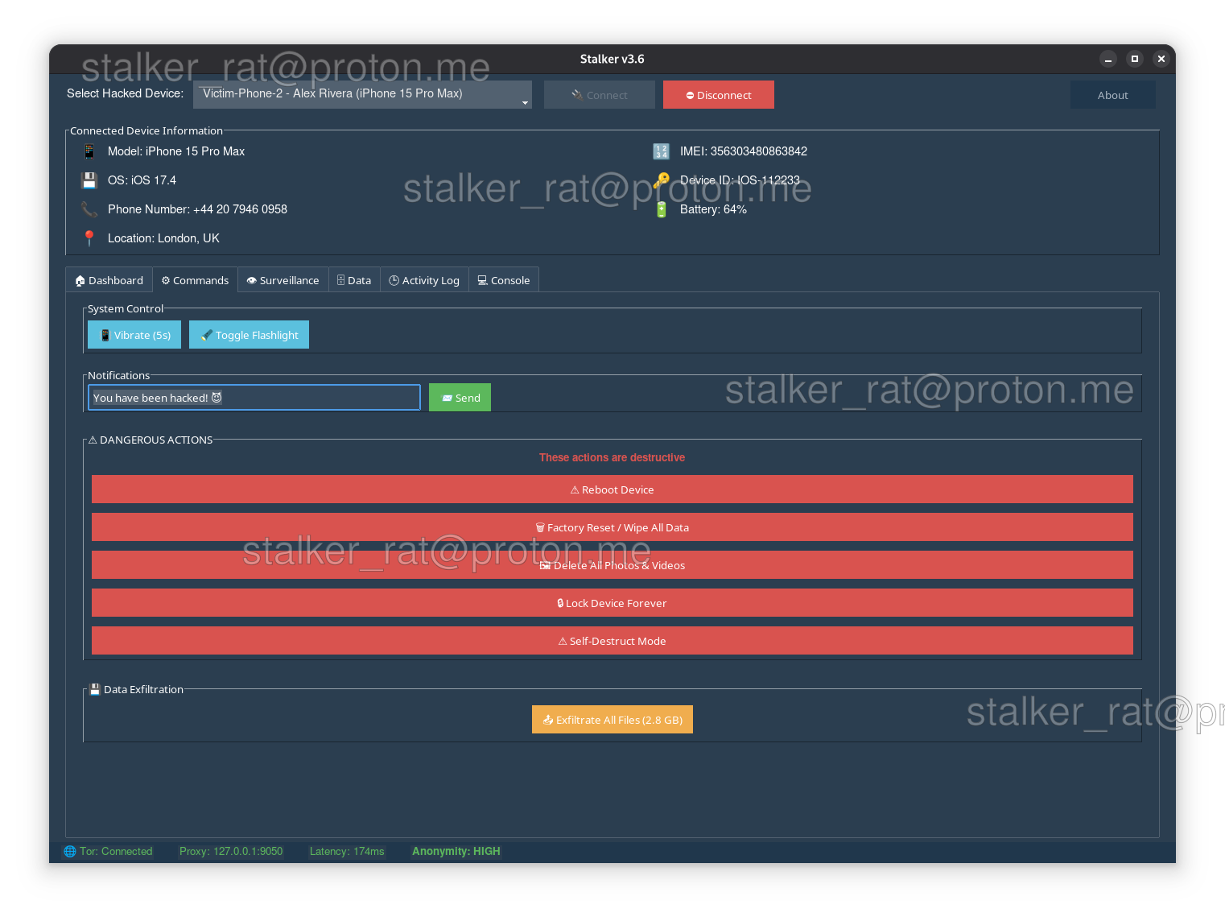
Task: Open the Select Hacked Device dropdown
Action: [362, 94]
